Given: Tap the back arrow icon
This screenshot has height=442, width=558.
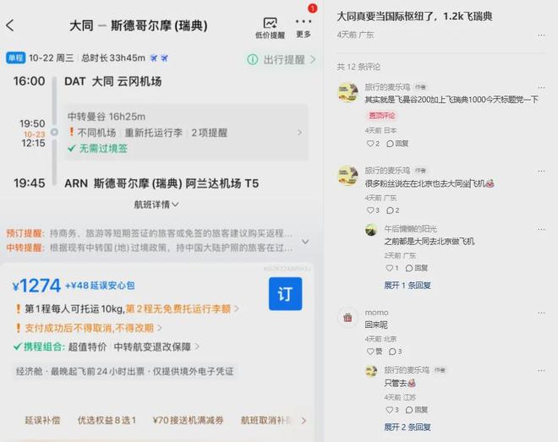Looking at the screenshot, I should coord(10,25).
